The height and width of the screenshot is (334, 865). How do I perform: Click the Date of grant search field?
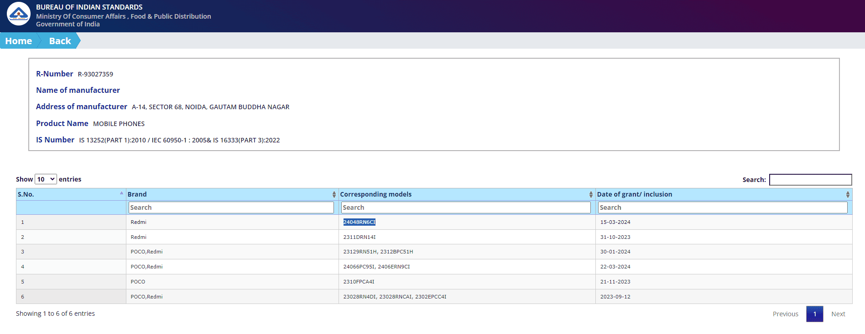(722, 207)
